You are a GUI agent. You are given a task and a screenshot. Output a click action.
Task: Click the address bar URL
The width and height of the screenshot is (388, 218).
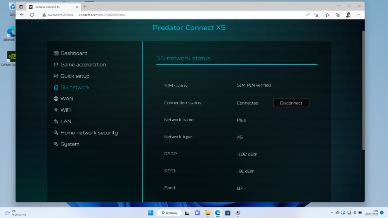(102, 15)
